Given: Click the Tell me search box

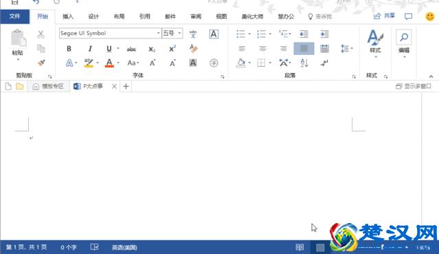Looking at the screenshot, I should (x=320, y=17).
